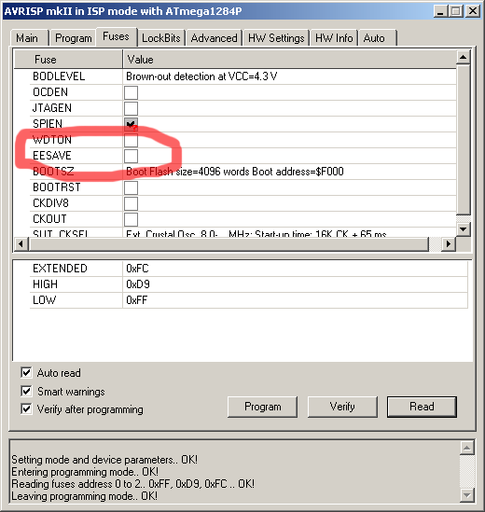
Task: Open the SUT_CKSEL clock source dropdown
Action: click(289, 233)
